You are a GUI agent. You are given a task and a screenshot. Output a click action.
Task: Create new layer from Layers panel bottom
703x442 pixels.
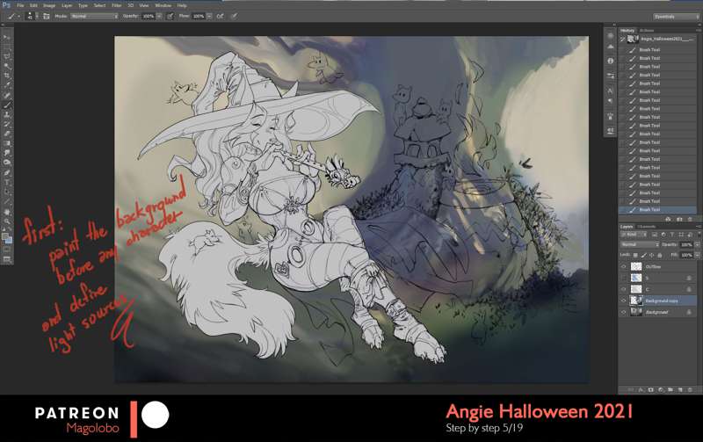tap(681, 388)
